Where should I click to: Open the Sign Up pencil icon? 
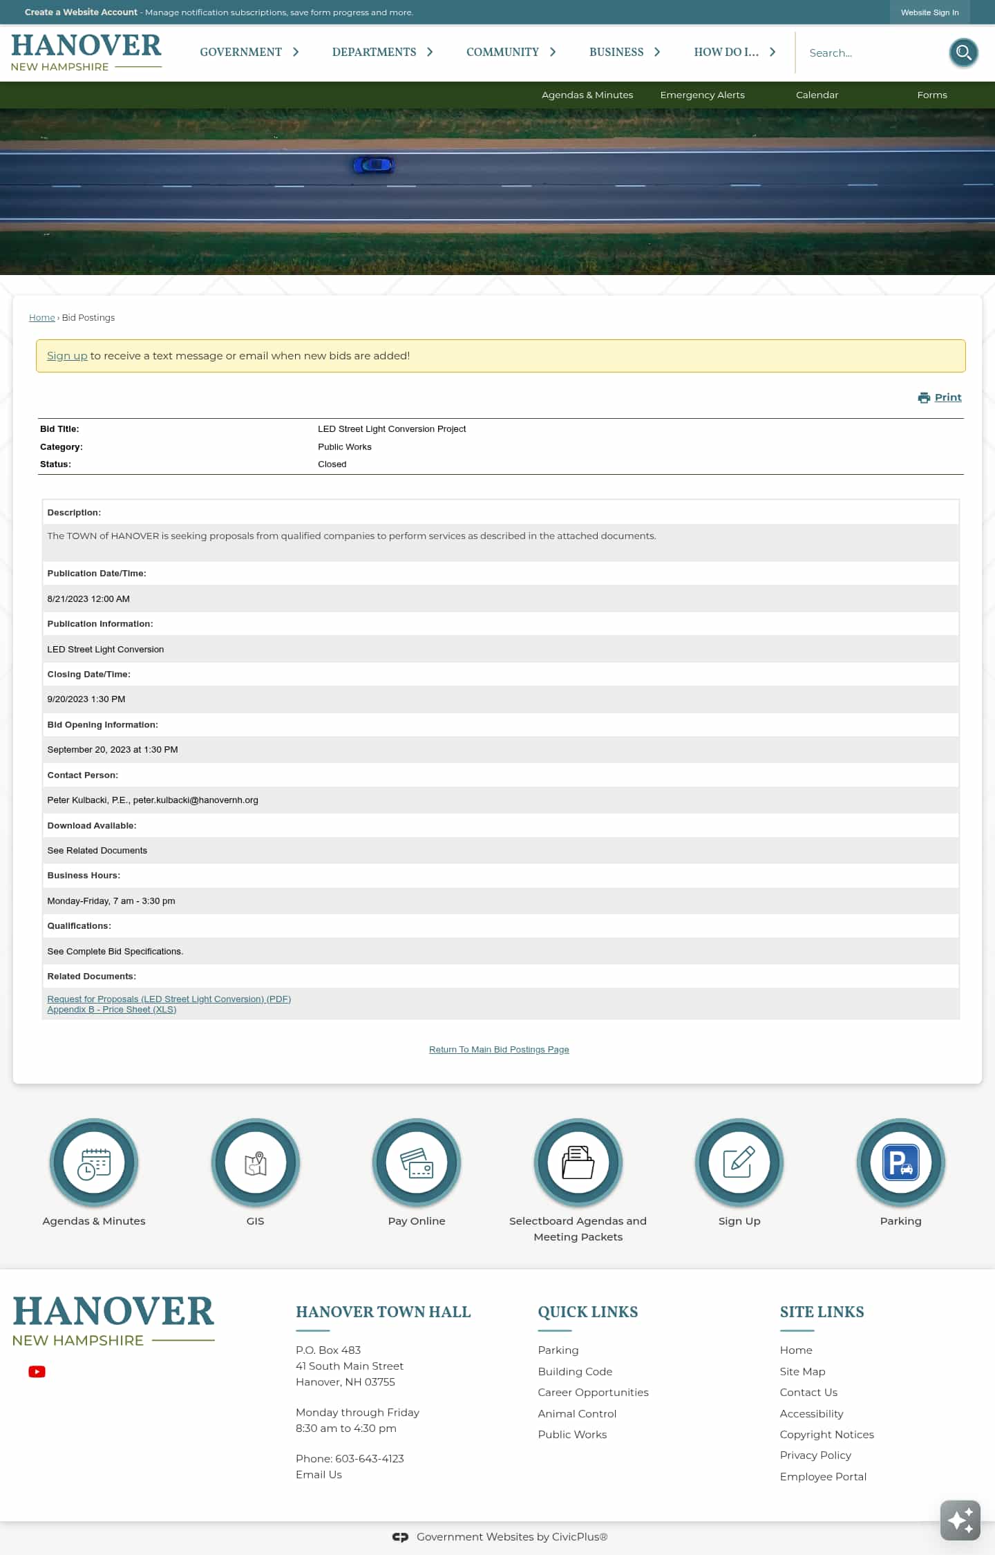pyautogui.click(x=739, y=1162)
